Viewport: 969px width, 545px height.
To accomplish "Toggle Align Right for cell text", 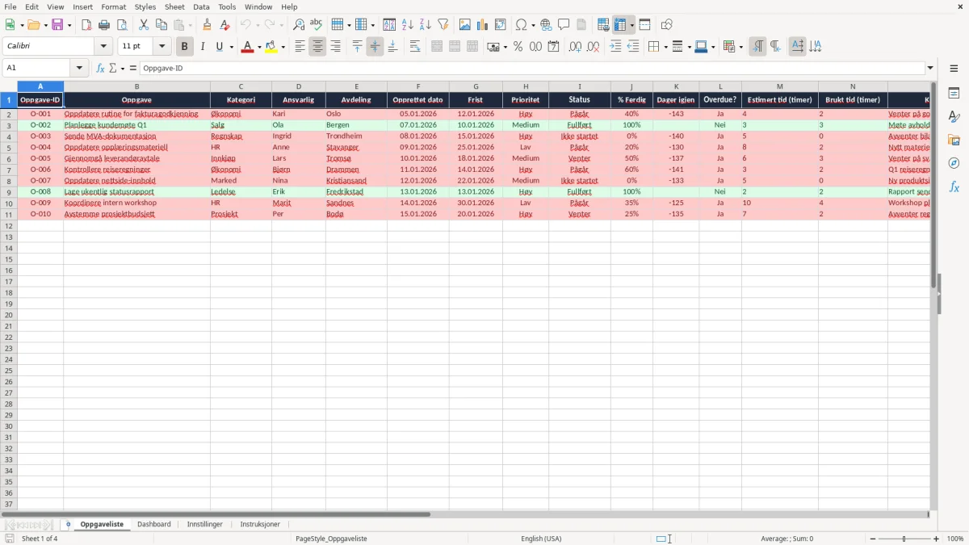I will tap(335, 47).
